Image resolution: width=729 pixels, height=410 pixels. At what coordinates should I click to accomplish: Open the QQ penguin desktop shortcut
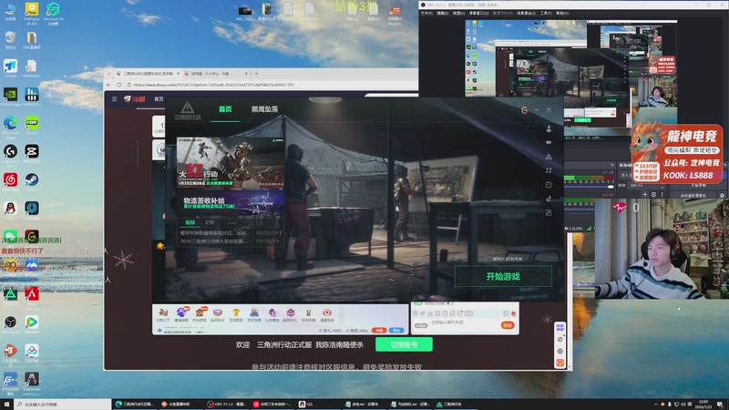coord(10,210)
